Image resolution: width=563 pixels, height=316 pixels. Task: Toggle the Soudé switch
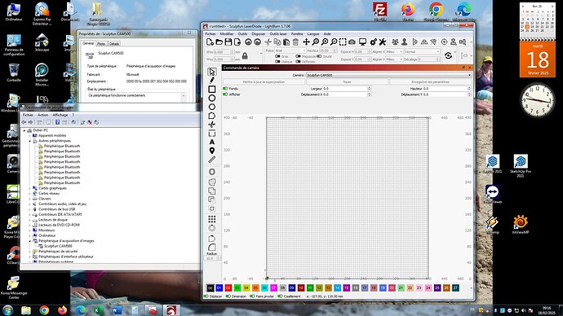319,56
